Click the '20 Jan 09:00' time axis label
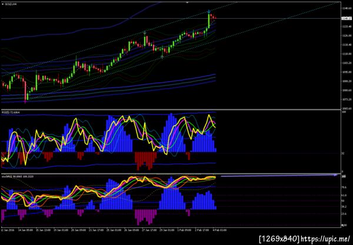Screen dimensions: 353x245 pyautogui.click(x=79, y=230)
